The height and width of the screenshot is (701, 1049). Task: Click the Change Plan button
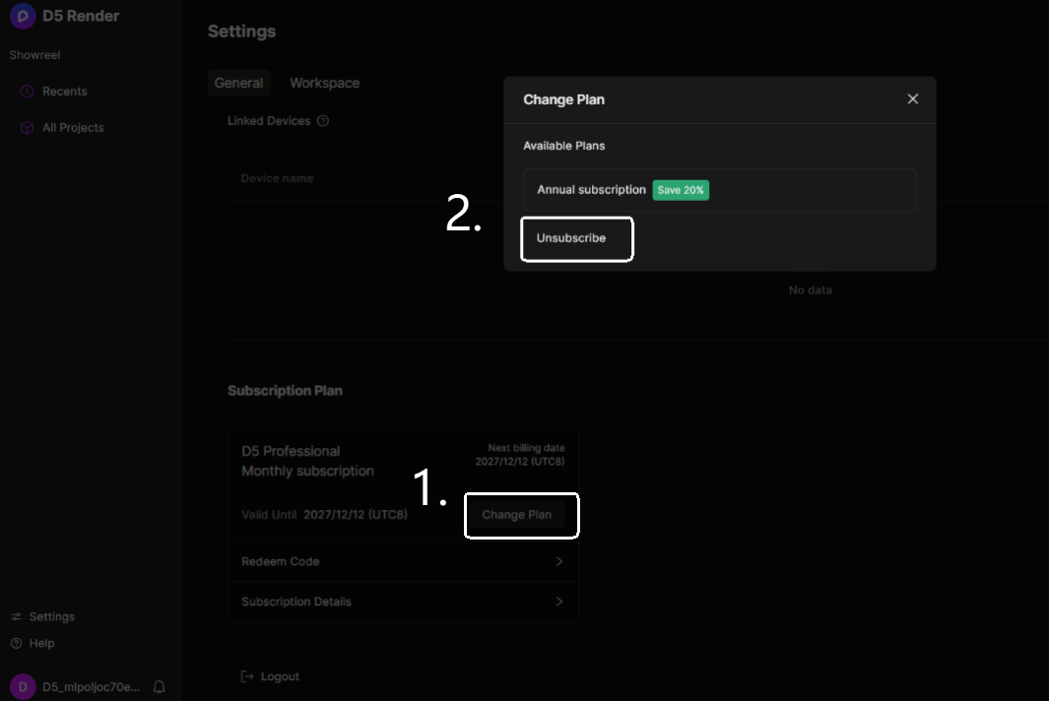coord(516,515)
